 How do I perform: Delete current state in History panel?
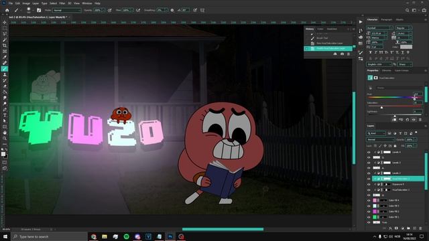(349, 54)
